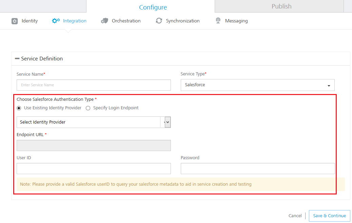Image resolution: width=352 pixels, height=223 pixels.
Task: Open the Service Type Salesforce dropdown
Action: (x=257, y=85)
